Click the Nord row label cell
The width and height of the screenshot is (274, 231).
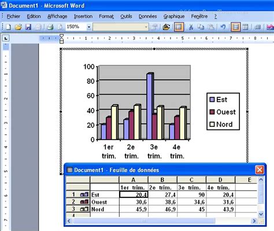105,209
